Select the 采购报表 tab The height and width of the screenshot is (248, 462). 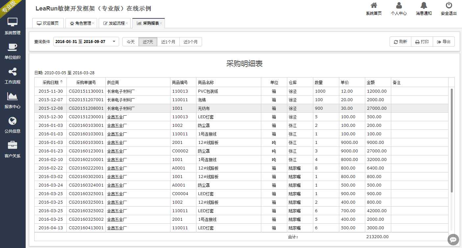pos(148,23)
